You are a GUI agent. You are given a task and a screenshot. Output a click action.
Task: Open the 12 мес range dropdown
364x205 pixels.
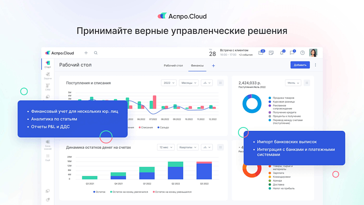[166, 147]
